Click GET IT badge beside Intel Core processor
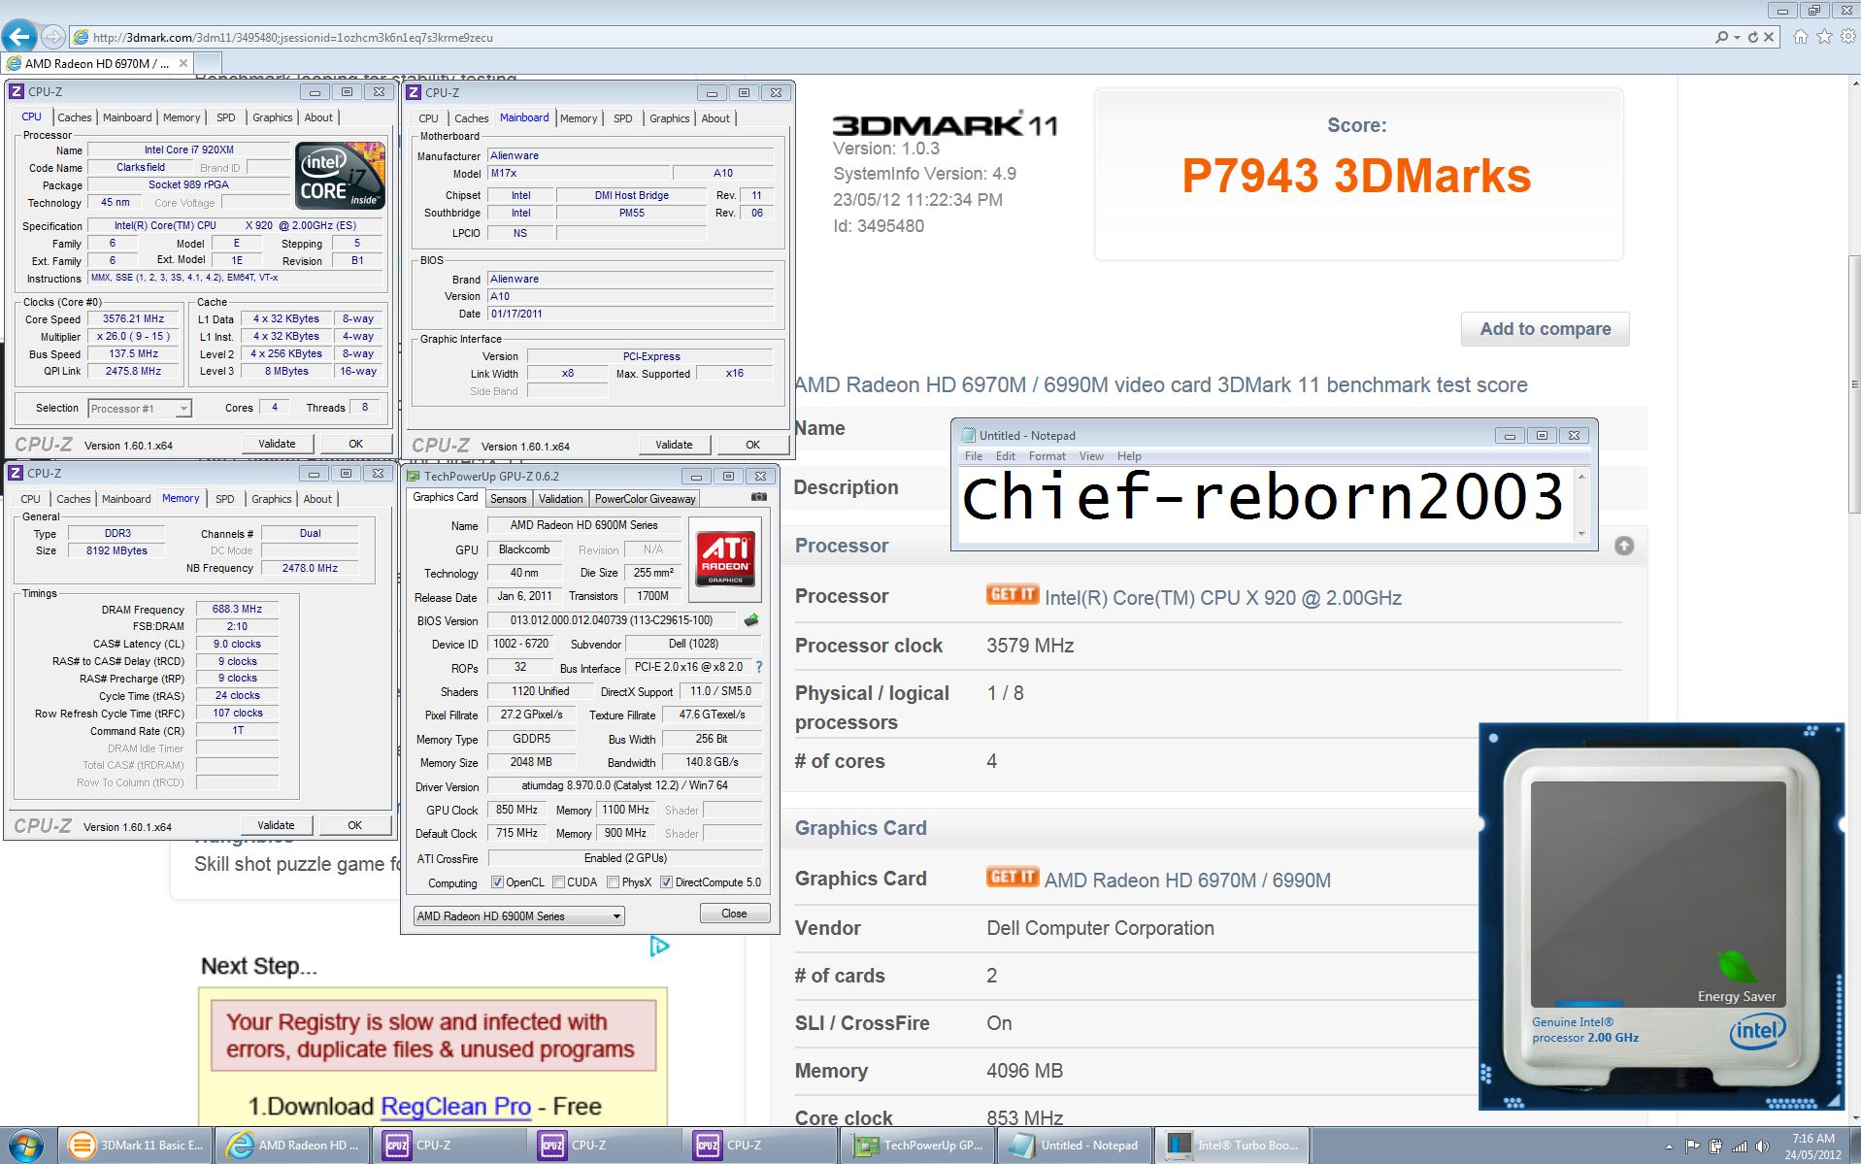This screenshot has height=1164, width=1861. 1013,594
